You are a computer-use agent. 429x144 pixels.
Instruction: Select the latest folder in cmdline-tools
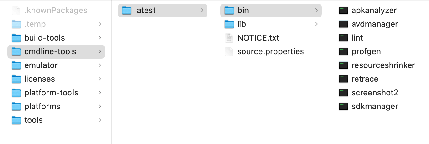145,11
